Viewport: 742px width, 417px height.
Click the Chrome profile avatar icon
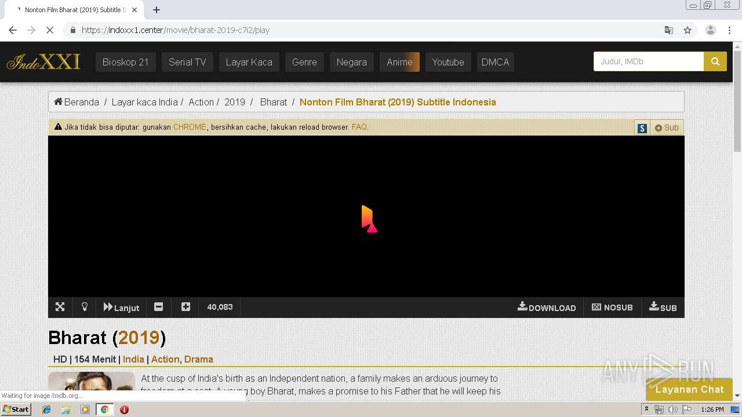710,30
